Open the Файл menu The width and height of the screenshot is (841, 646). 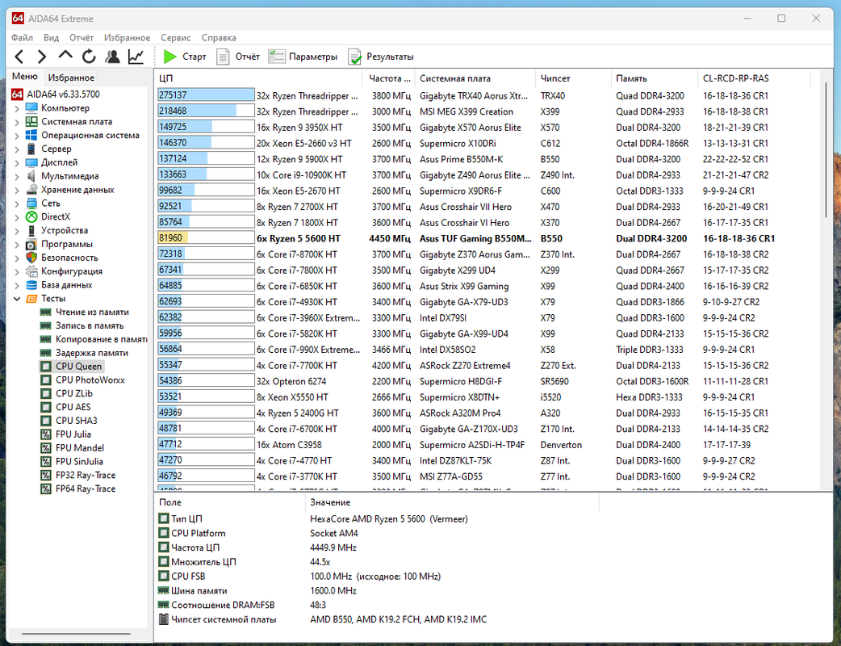[22, 38]
